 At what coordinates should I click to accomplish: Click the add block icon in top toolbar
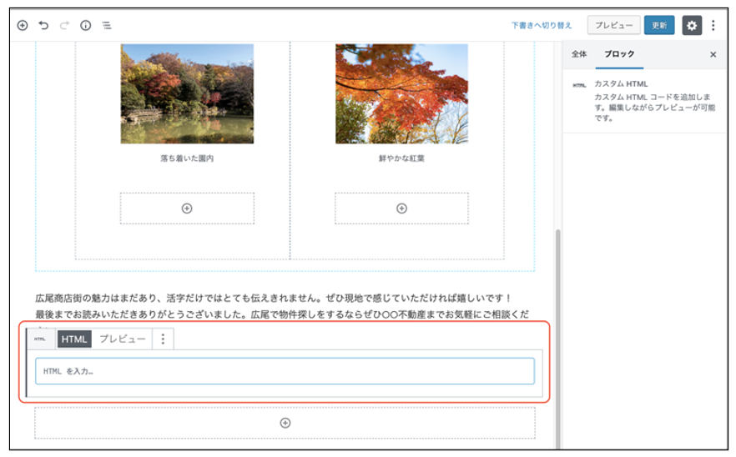(23, 25)
